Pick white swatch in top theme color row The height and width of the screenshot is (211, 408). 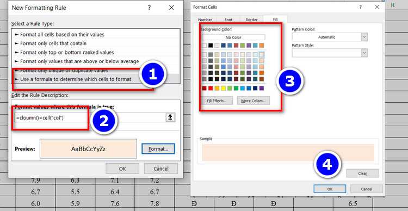pos(204,45)
